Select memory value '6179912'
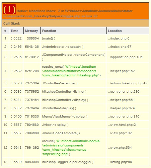This screenshot has height=168, width=151. pyautogui.click(x=32, y=57)
